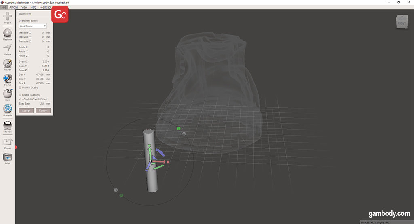414x224 pixels.
Task: Enable the Uniform Scaling checkbox
Action: (x=20, y=87)
